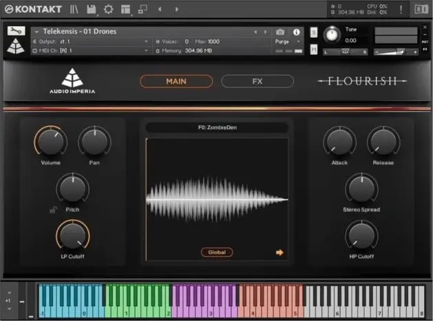Open the Purge dropdown menu
Image resolution: width=433 pixels, height=321 pixels.
click(x=287, y=42)
